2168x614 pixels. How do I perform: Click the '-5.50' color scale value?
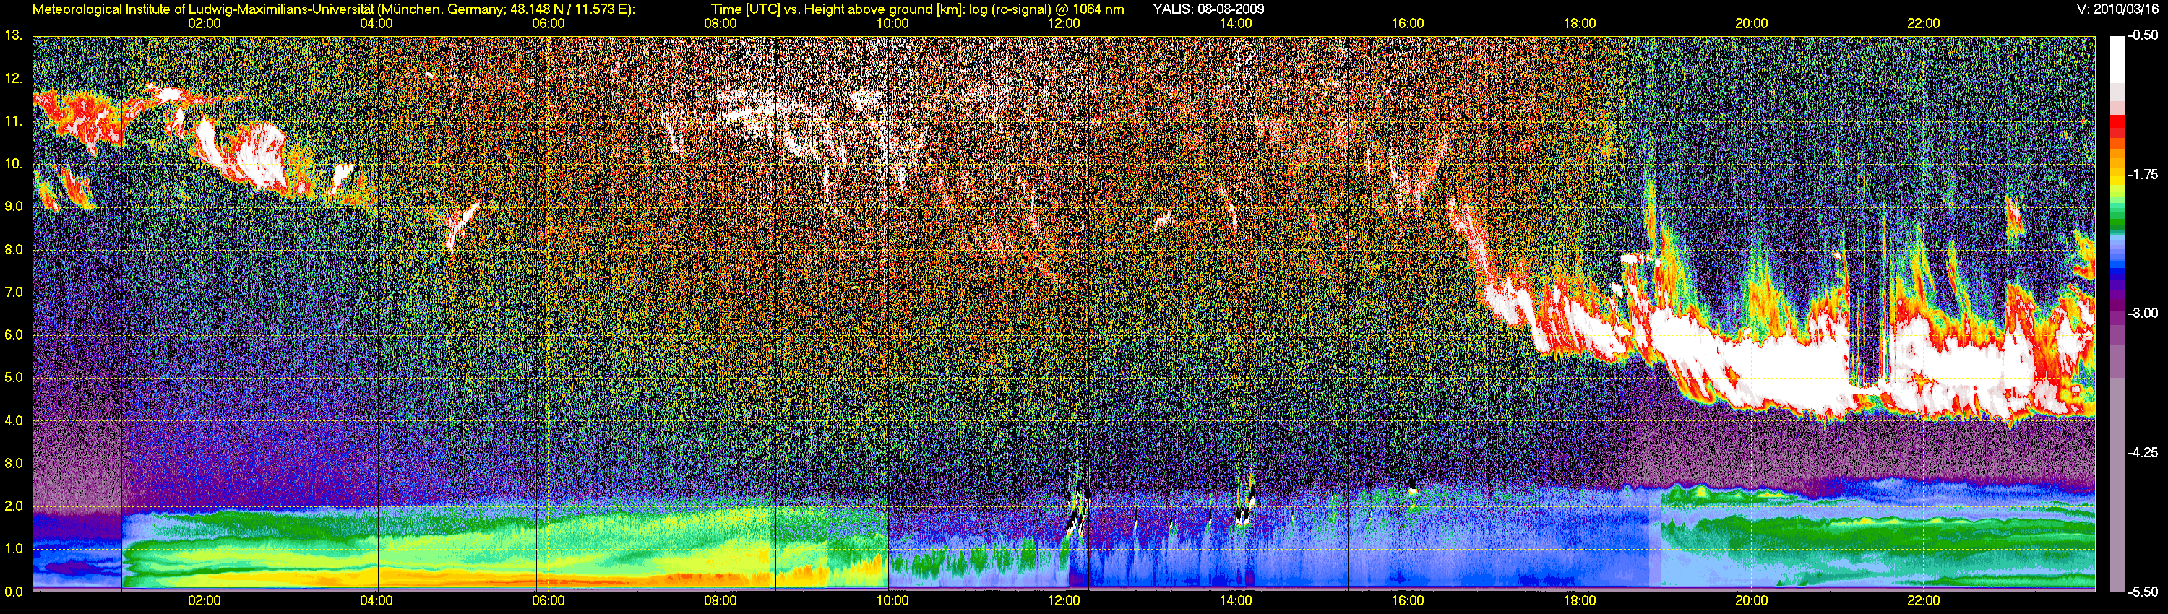(x=2143, y=592)
